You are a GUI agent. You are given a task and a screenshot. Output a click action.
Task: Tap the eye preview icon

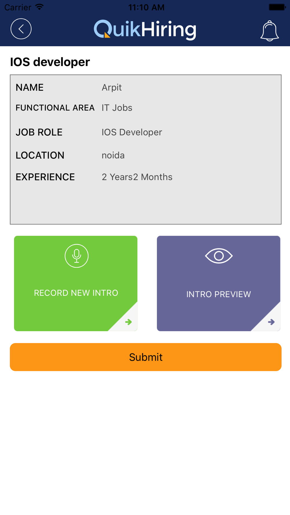click(219, 256)
